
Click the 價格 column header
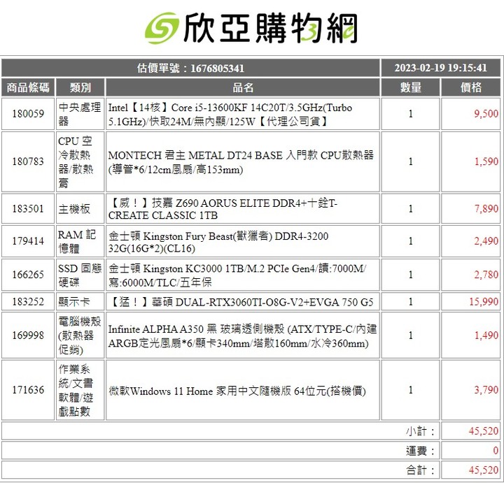click(x=471, y=87)
